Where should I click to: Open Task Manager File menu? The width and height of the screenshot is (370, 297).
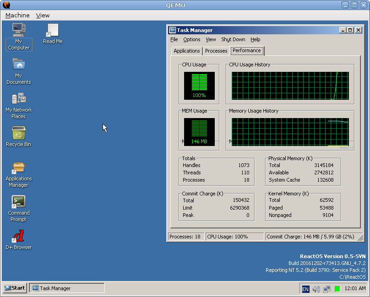174,39
